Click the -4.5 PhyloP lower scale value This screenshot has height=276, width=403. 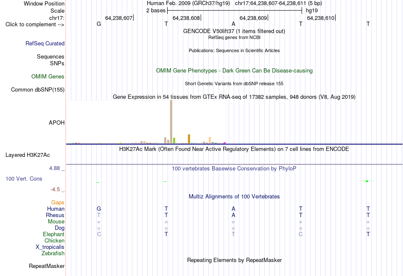55,190
